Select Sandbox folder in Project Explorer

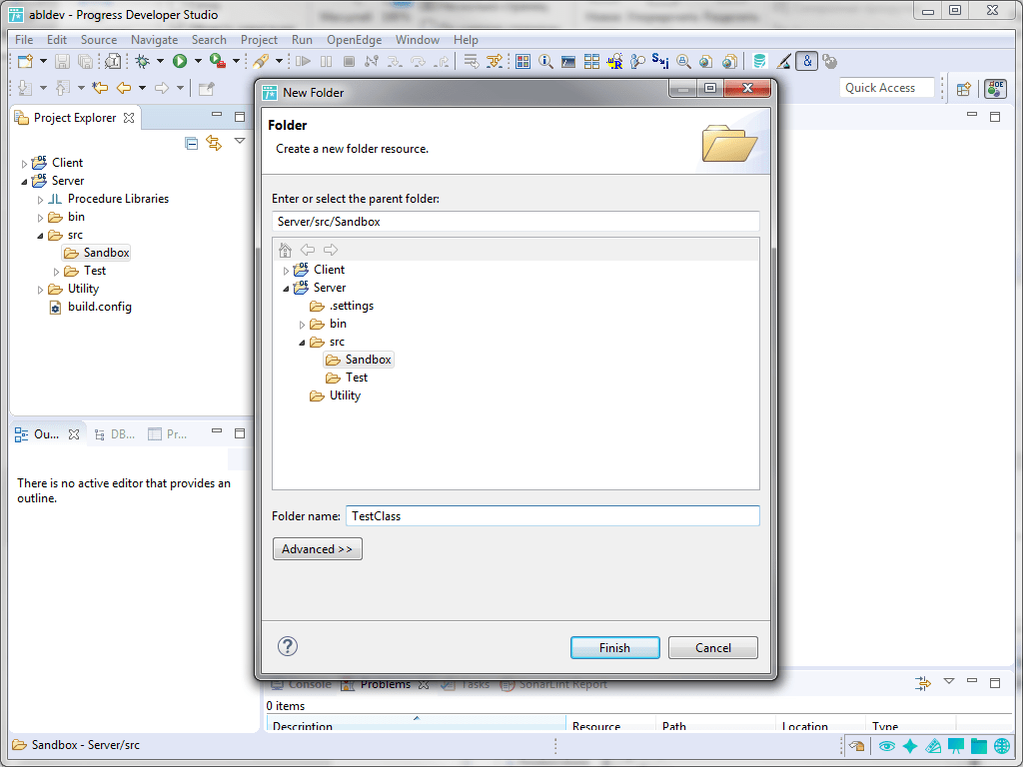[97, 253]
